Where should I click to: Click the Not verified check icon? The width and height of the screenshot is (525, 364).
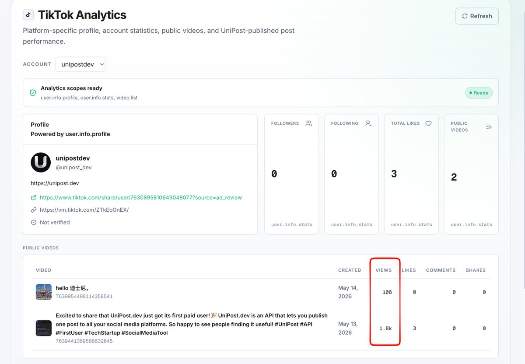(x=34, y=222)
